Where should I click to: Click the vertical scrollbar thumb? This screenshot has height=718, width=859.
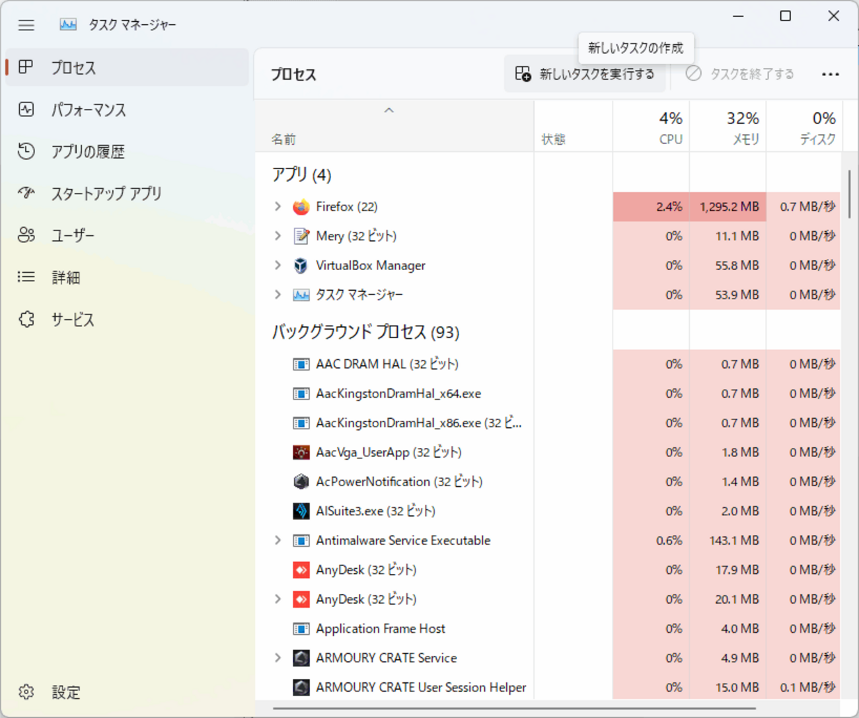849,194
